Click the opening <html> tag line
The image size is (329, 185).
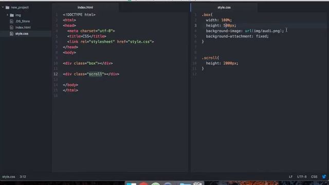(69, 20)
